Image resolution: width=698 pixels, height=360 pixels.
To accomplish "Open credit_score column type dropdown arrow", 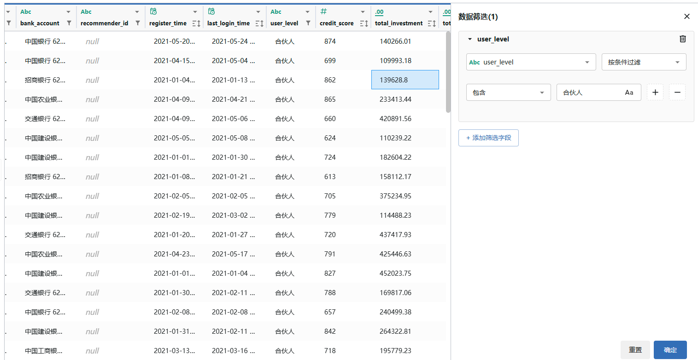I will point(363,12).
